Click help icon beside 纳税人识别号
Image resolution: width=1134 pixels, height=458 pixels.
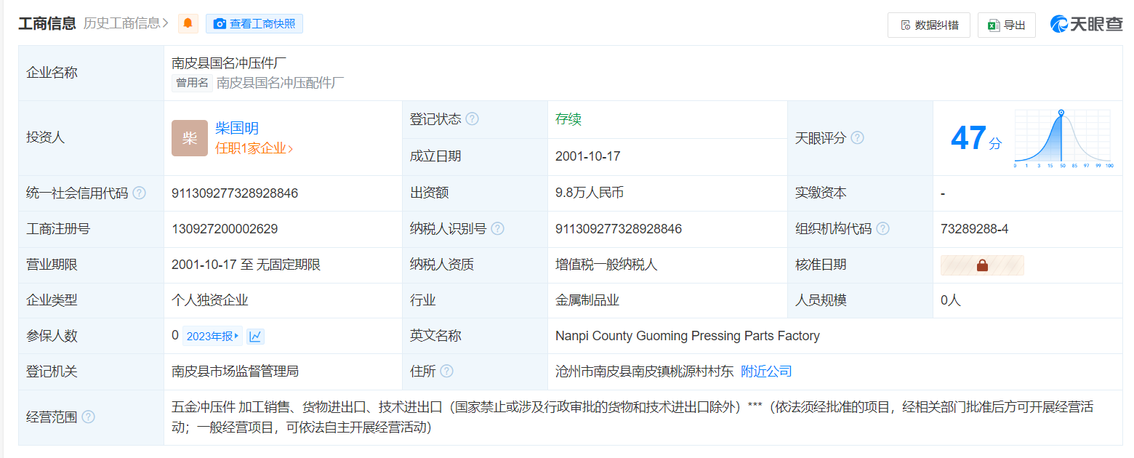[x=497, y=229]
